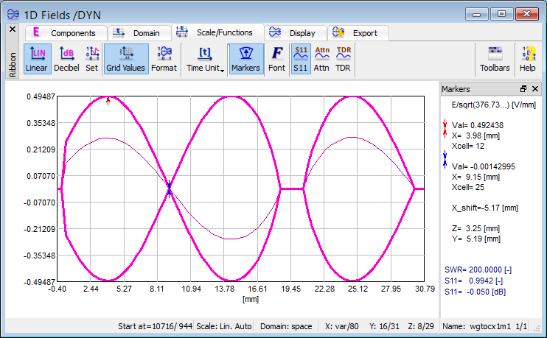Expand the Time Unit dropdown

[206, 59]
